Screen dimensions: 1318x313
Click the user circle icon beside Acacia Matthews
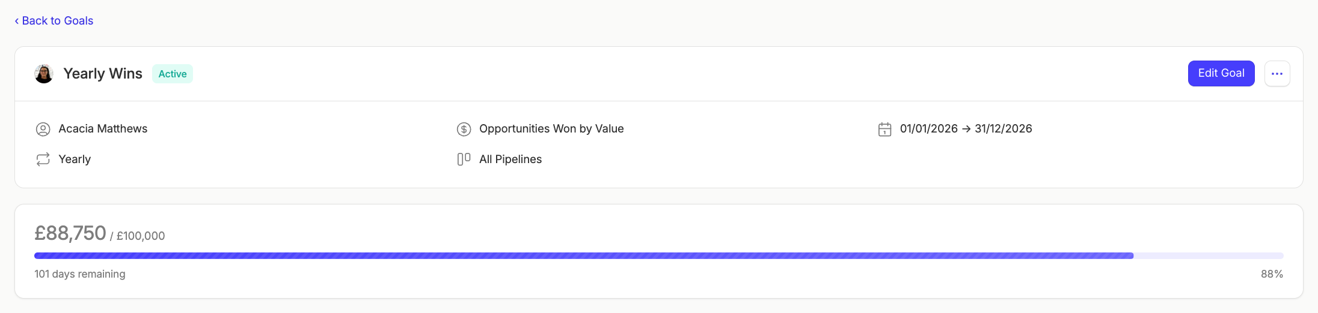(x=43, y=129)
